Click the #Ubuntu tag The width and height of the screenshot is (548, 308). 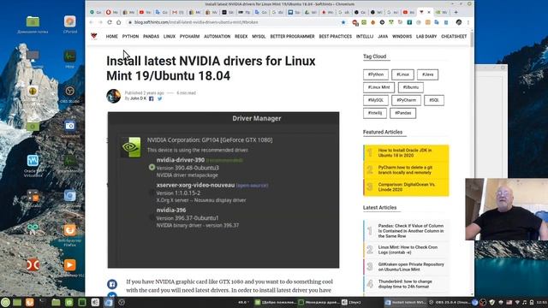[411, 87]
